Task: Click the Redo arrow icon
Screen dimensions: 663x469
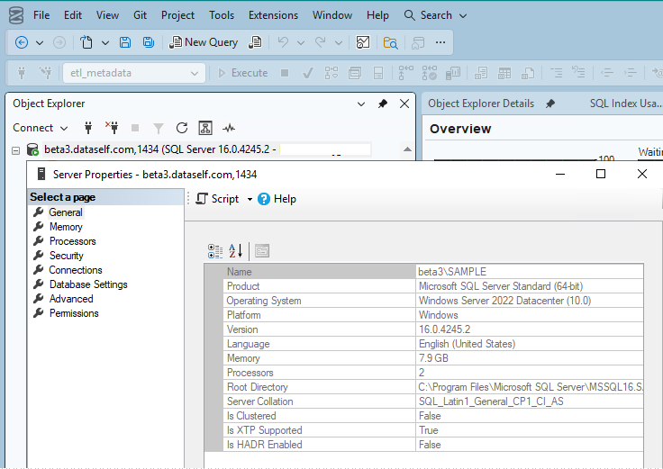Action: click(x=321, y=42)
